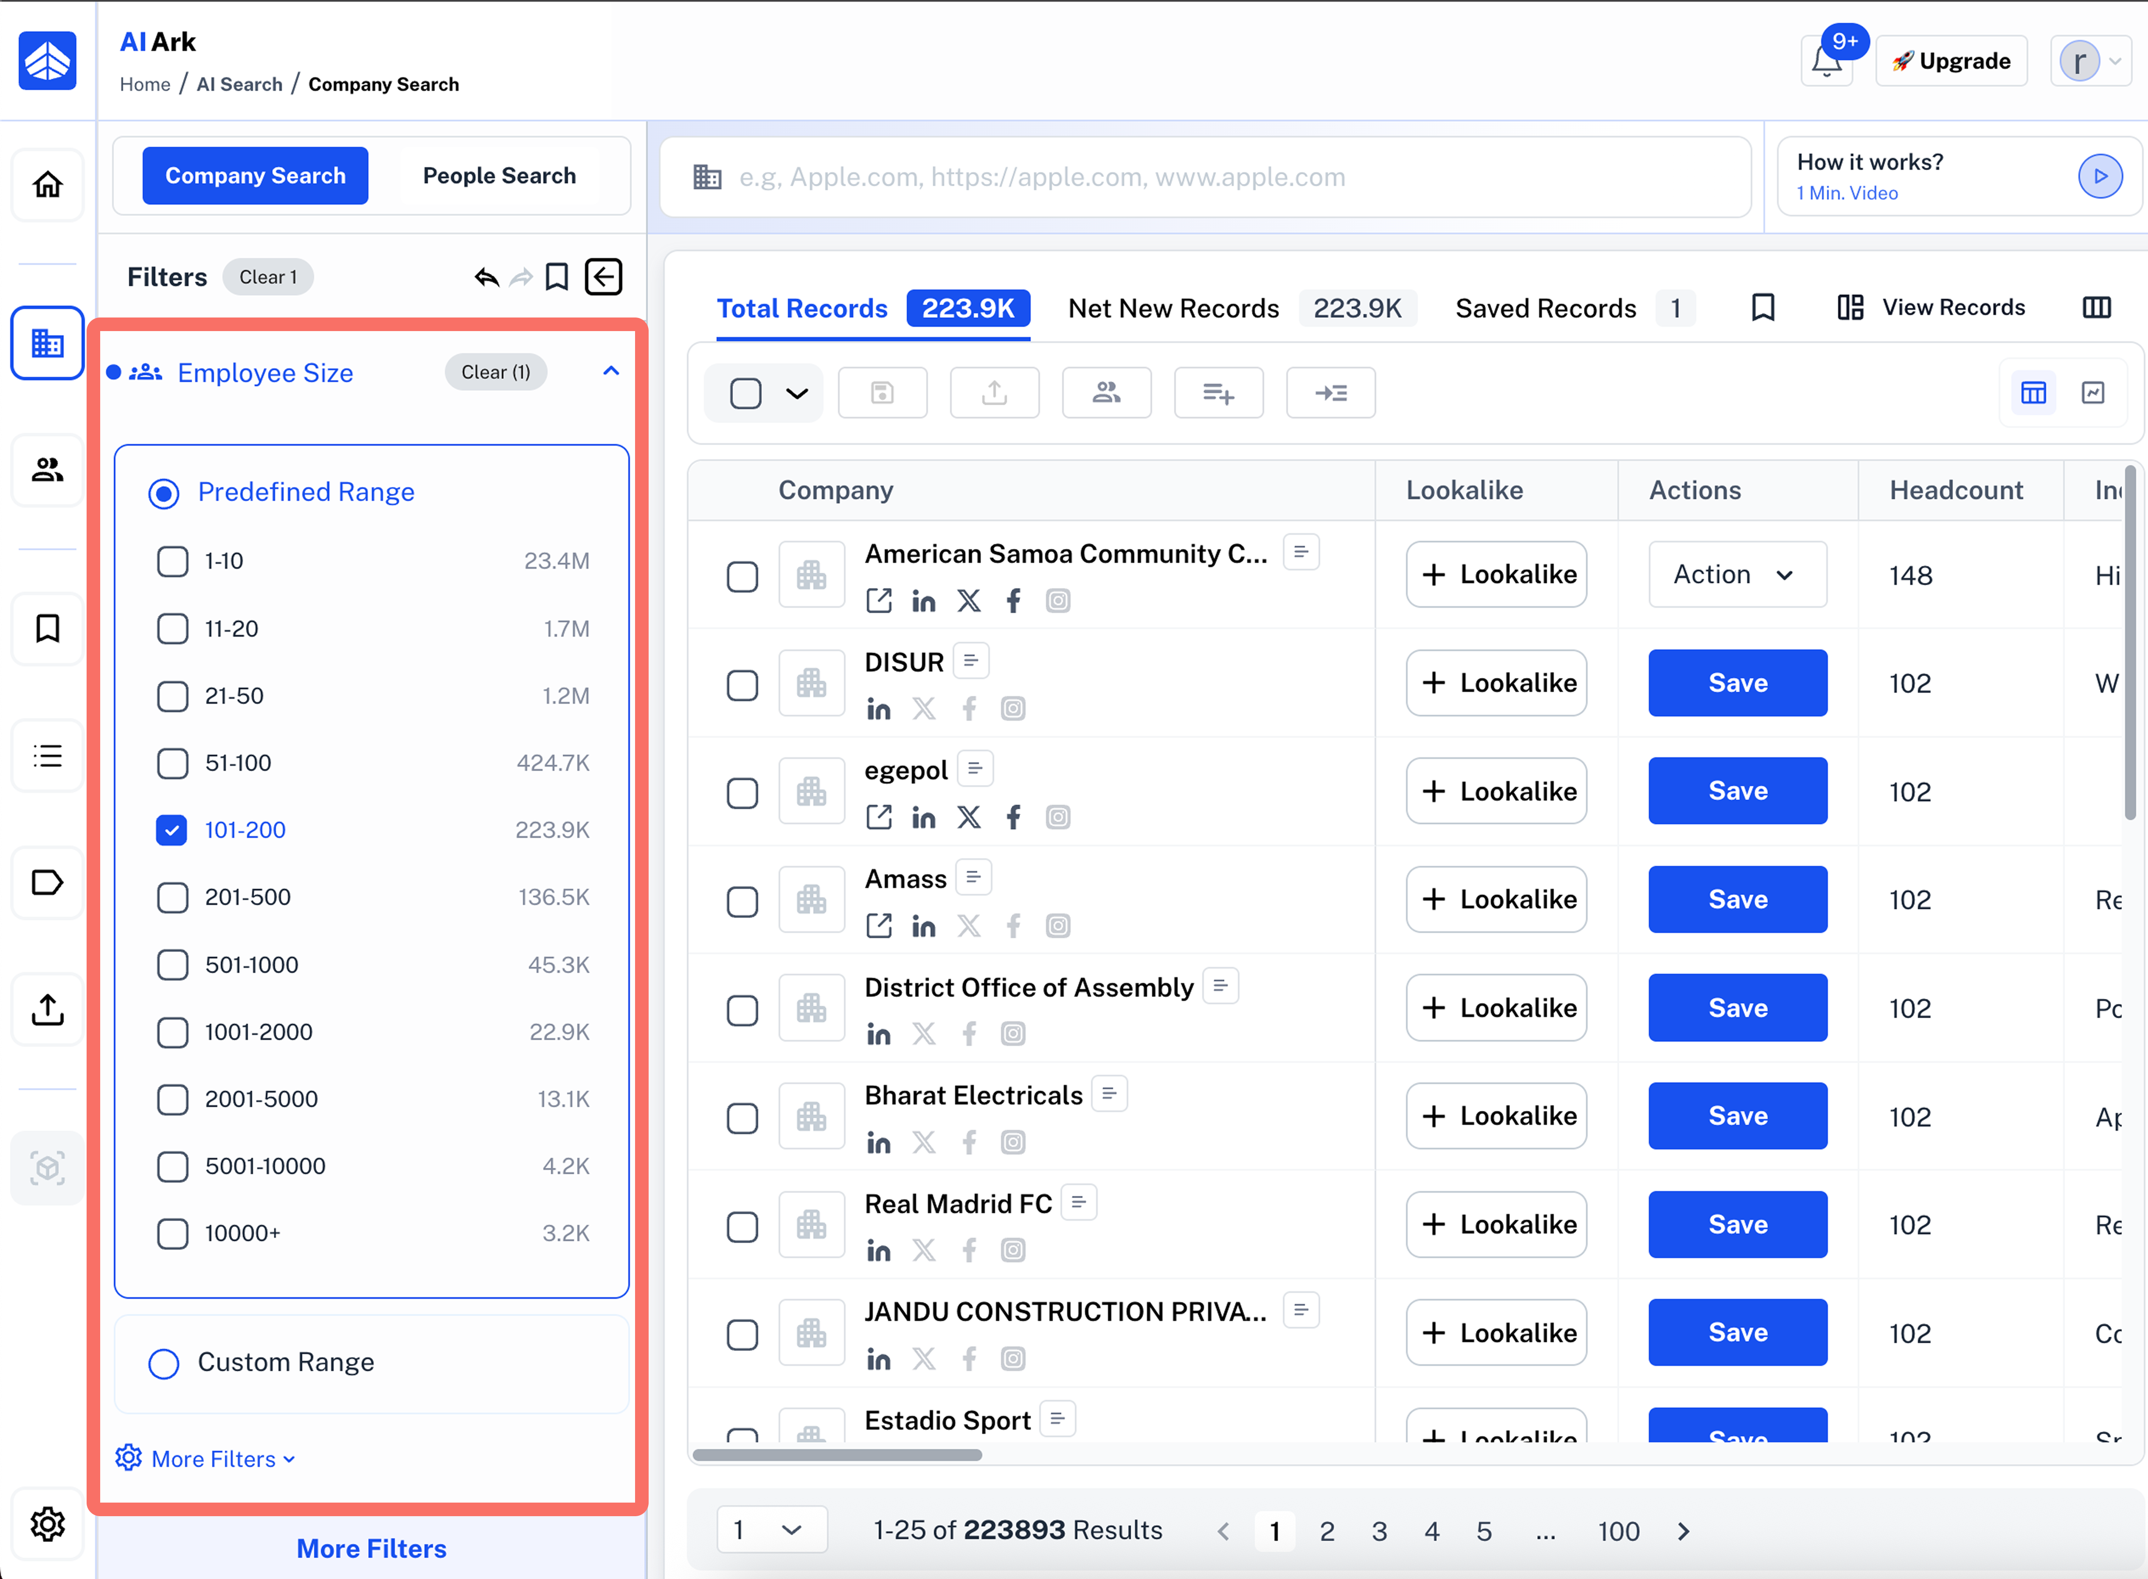Switch to table view icon

[x=2033, y=393]
